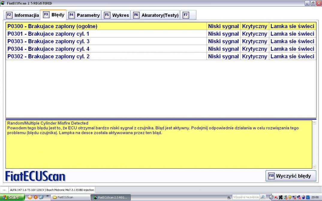Screen dimensions: 322x201
Task: Focus the 'Wyszukaj na pulpicie' search field
Action: coord(246,197)
